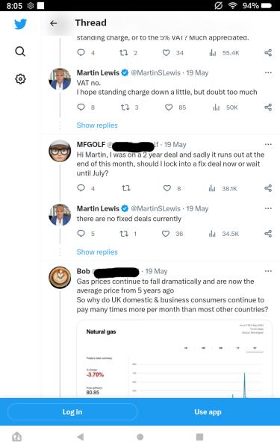
Task: Reply to the MFGOLF tweet
Action: [x=81, y=188]
